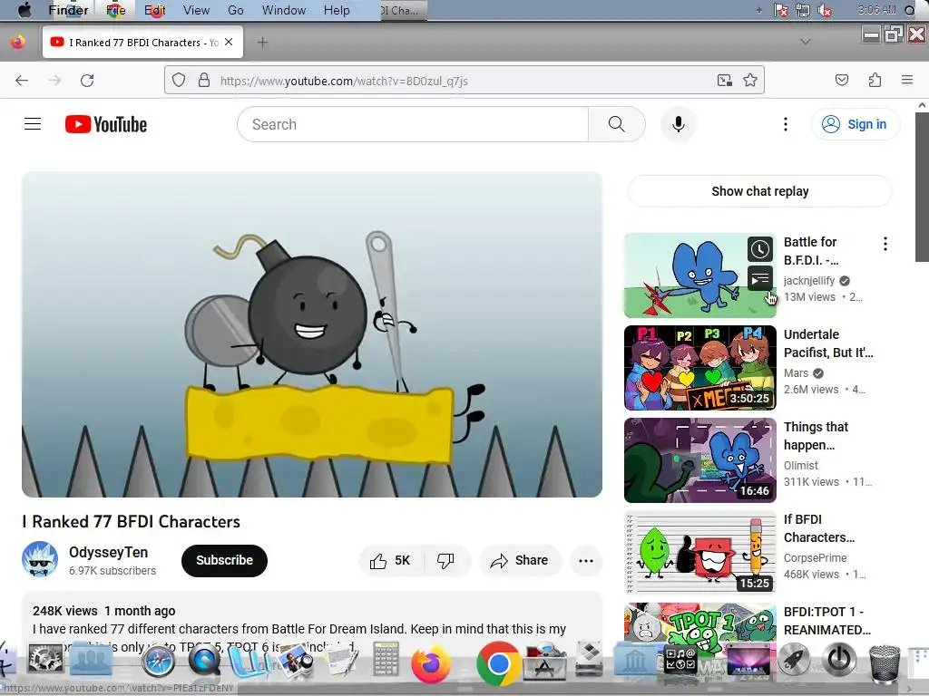The height and width of the screenshot is (696, 929).
Task: Open the Window menu
Action: [x=284, y=10]
